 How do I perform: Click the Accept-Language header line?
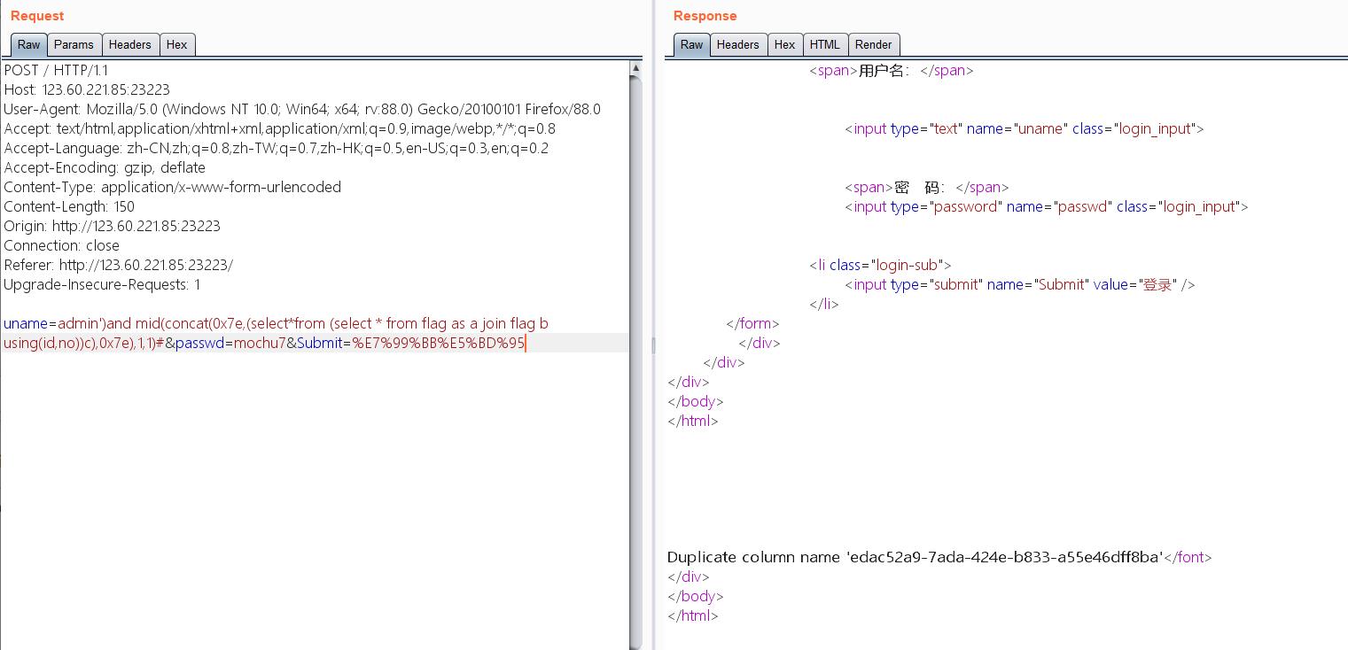pyautogui.click(x=277, y=148)
